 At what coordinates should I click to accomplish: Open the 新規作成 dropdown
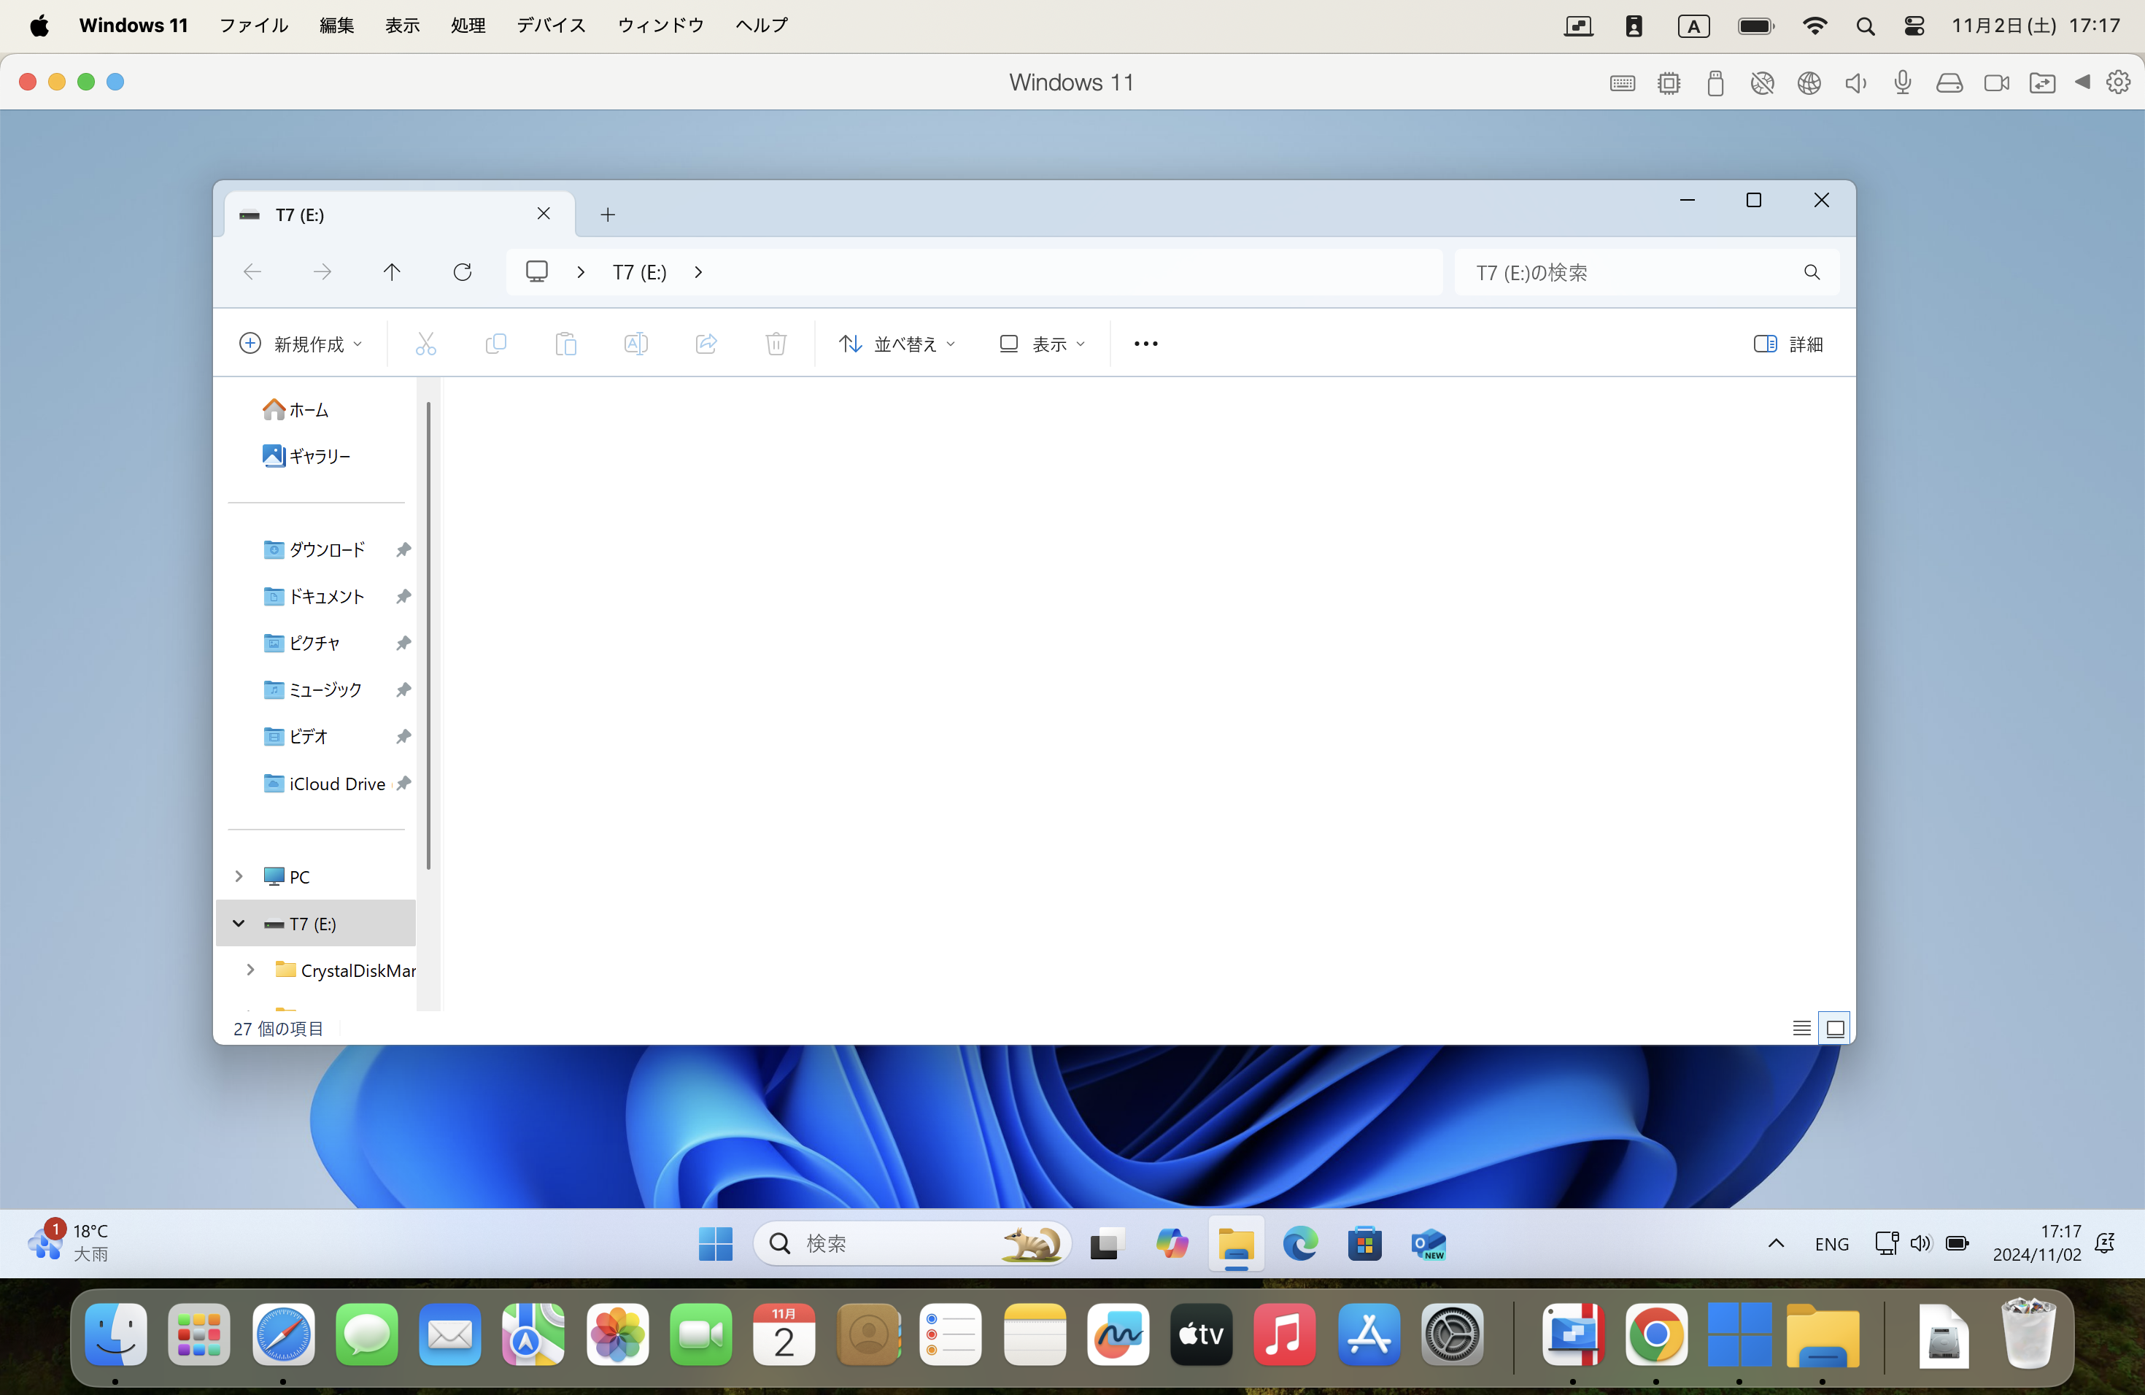301,344
